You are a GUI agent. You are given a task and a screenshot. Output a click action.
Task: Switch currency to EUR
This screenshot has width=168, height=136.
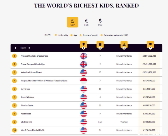click(x=86, y=22)
